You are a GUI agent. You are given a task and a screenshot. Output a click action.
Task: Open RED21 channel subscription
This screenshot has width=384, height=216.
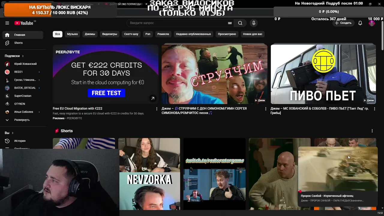pos(23,72)
